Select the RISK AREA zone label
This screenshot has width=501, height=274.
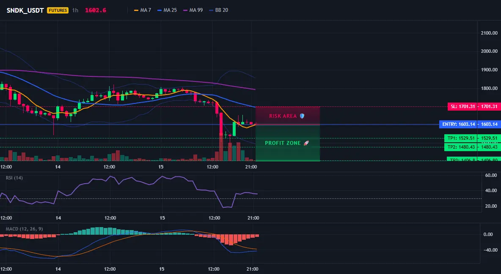[x=283, y=116]
